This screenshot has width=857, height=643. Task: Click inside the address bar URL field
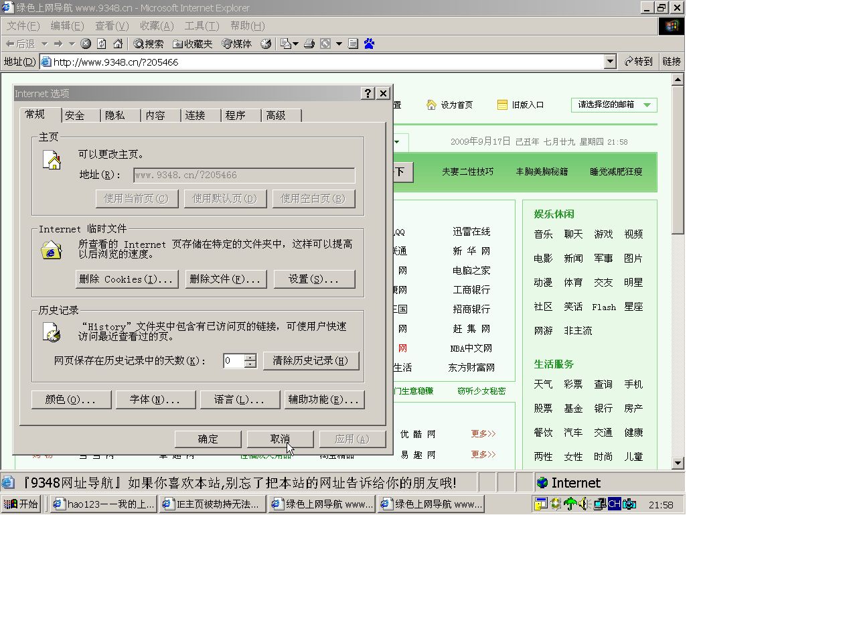pyautogui.click(x=327, y=62)
